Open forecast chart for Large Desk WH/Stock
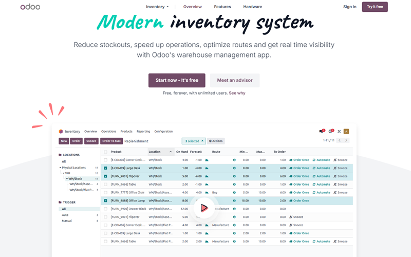The image size is (411, 257). pyautogui.click(x=207, y=168)
